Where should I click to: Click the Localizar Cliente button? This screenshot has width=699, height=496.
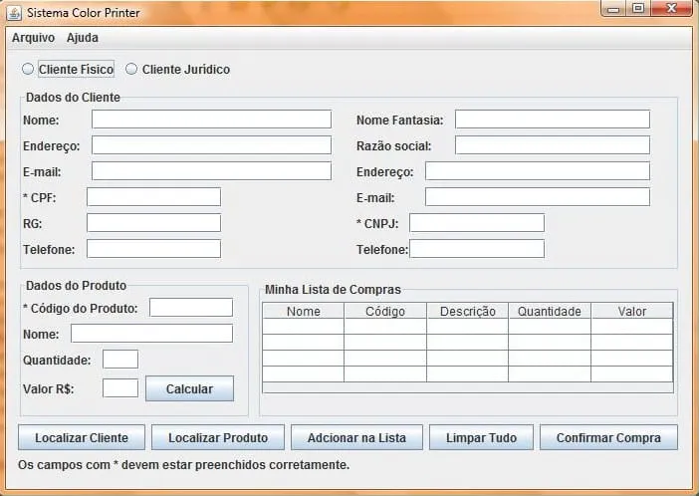click(x=82, y=437)
